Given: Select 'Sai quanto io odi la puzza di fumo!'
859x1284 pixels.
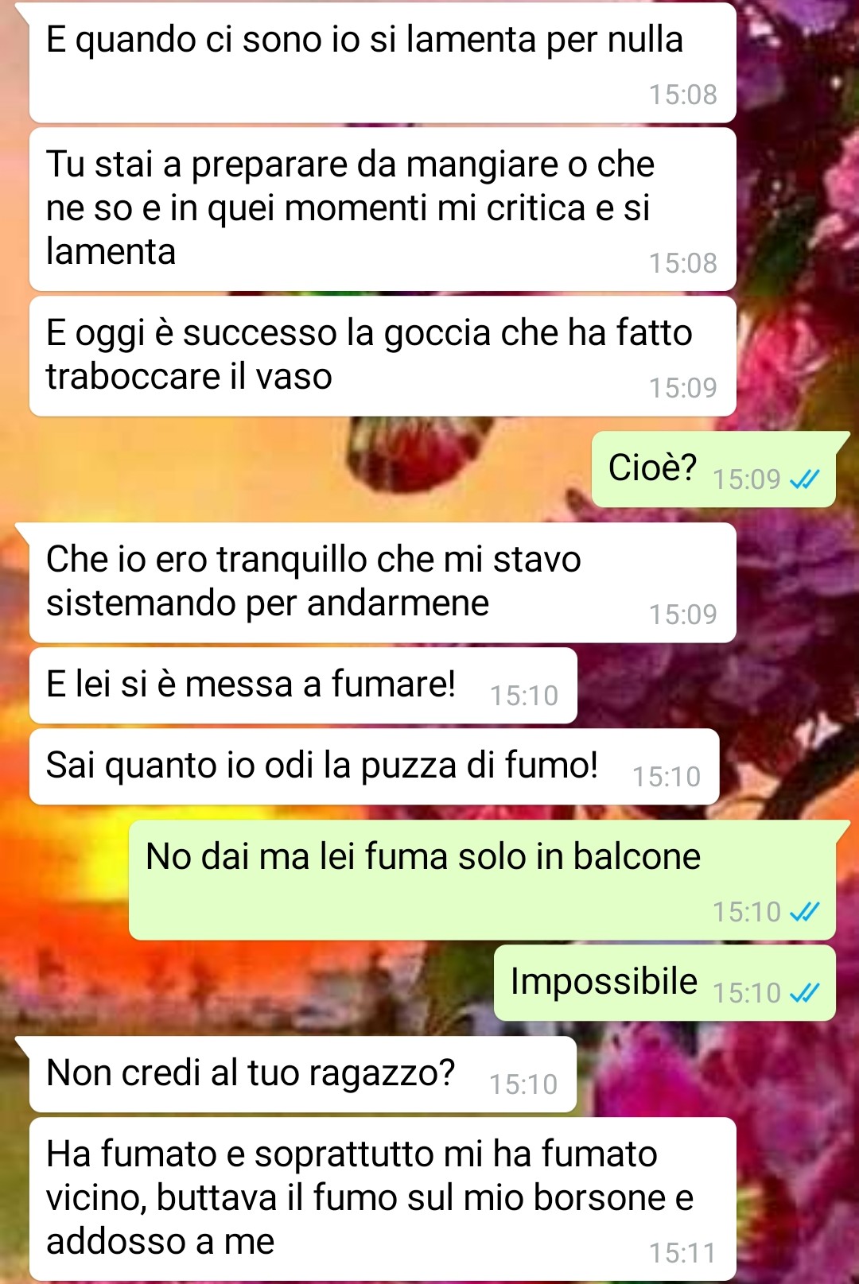Looking at the screenshot, I should click(x=375, y=766).
